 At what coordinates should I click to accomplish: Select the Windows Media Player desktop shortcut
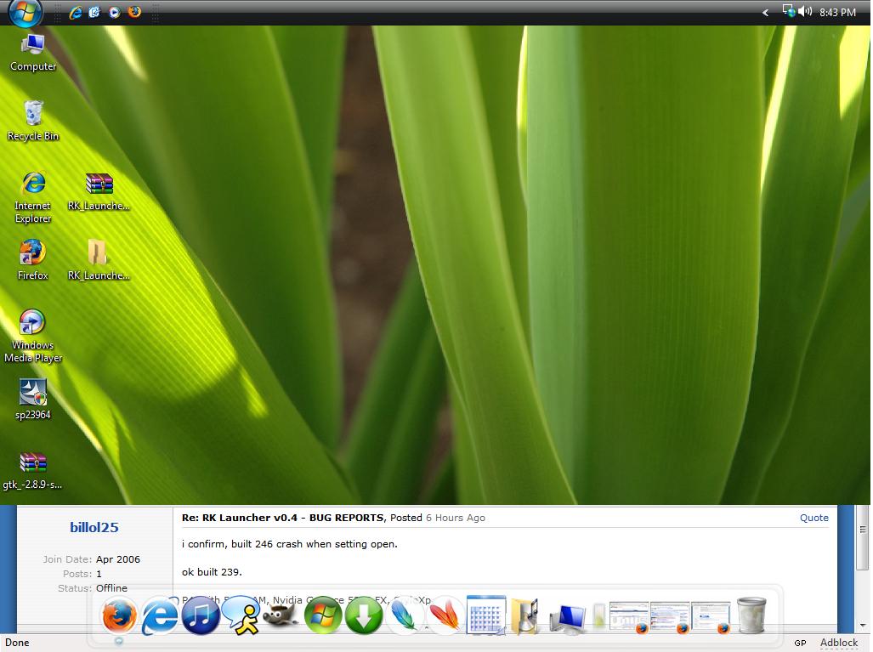[x=33, y=337]
